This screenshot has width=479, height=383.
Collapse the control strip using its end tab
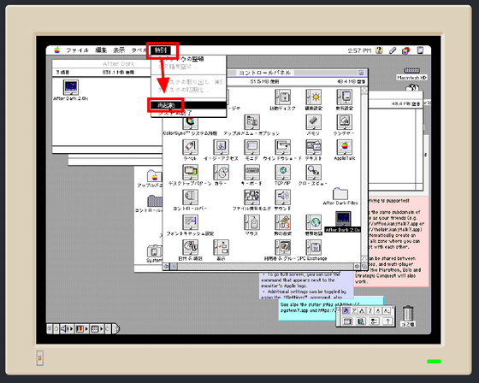point(116,329)
